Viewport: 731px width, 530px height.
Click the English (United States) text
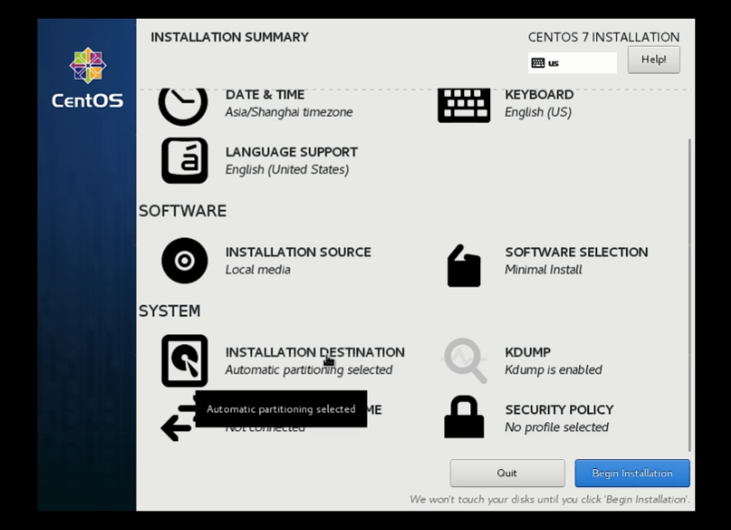[287, 170]
